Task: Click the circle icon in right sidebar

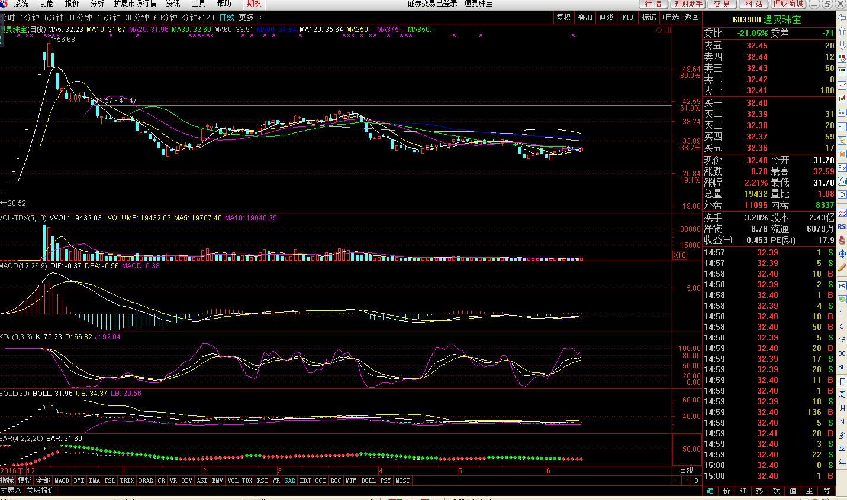Action: (842, 195)
